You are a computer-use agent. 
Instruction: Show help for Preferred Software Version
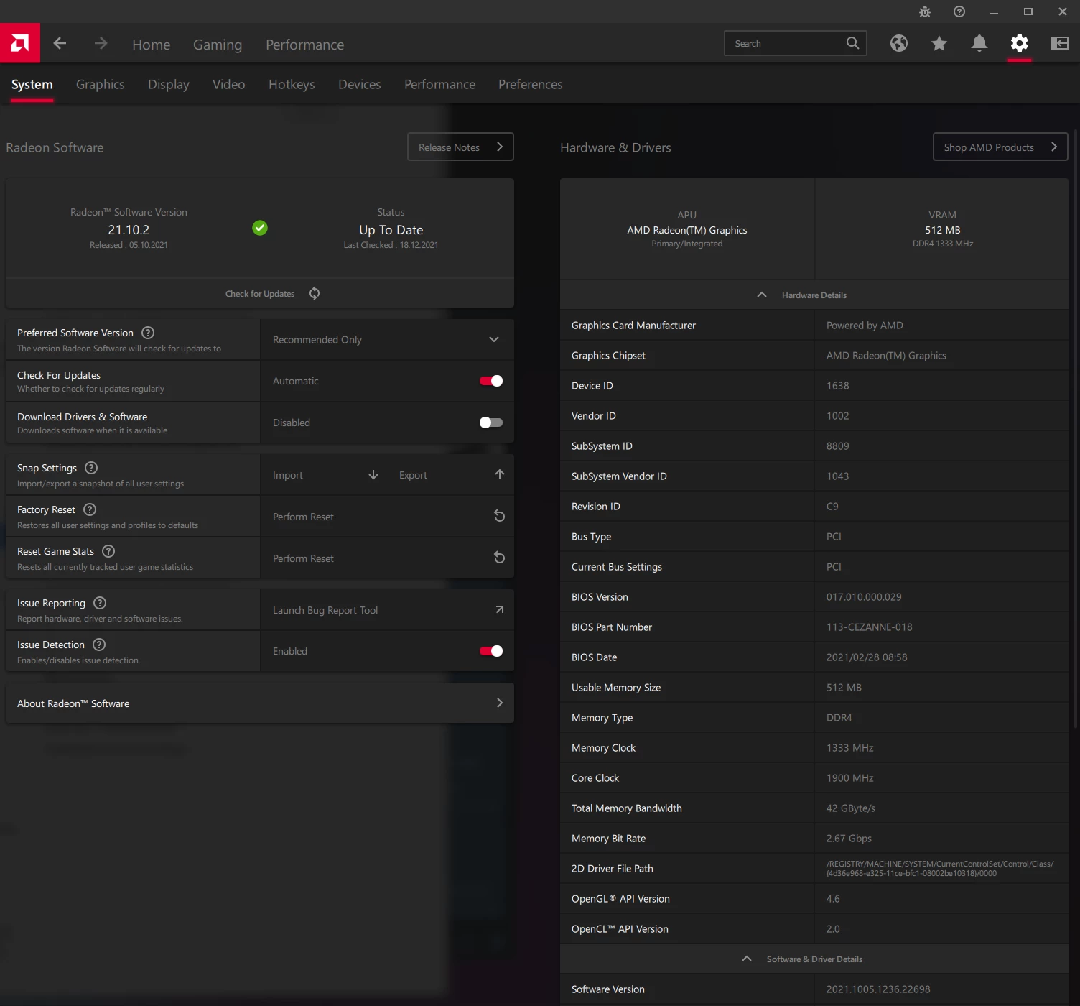point(148,333)
